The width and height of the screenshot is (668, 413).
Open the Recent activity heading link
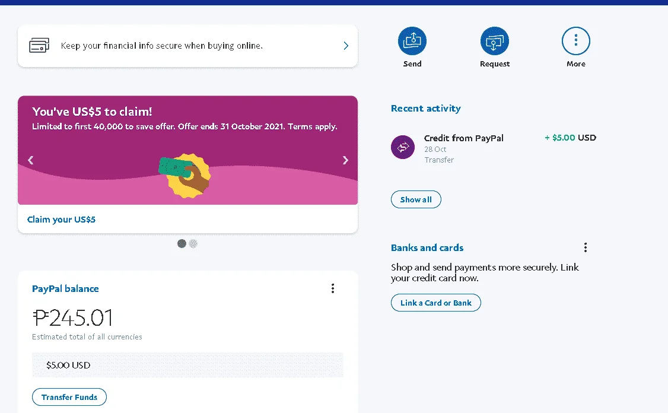[425, 109]
